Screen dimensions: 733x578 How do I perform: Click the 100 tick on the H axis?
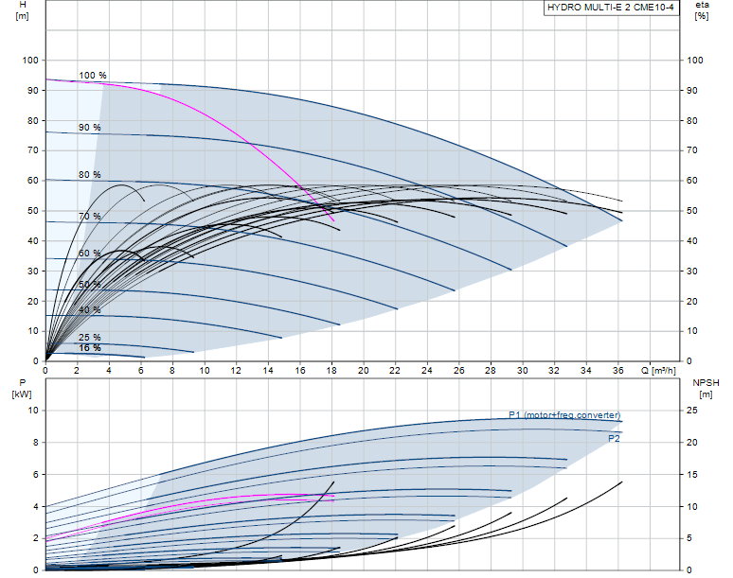30,61
